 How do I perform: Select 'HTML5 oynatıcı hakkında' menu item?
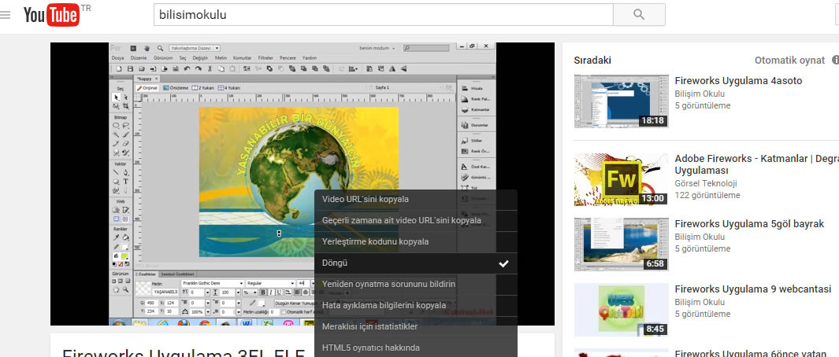[370, 348]
